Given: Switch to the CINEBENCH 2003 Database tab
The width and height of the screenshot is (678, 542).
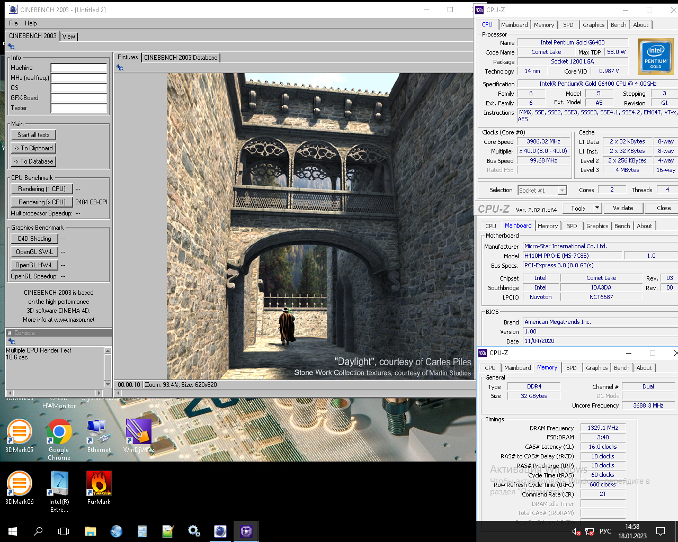Looking at the screenshot, I should (181, 58).
